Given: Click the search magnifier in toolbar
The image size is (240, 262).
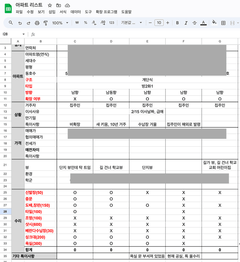Looking at the screenshot, I should click(10, 23).
